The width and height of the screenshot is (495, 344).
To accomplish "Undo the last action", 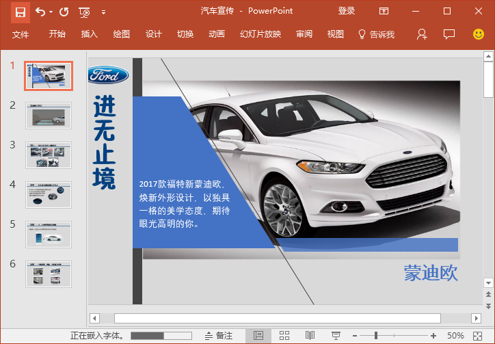I will coord(40,12).
